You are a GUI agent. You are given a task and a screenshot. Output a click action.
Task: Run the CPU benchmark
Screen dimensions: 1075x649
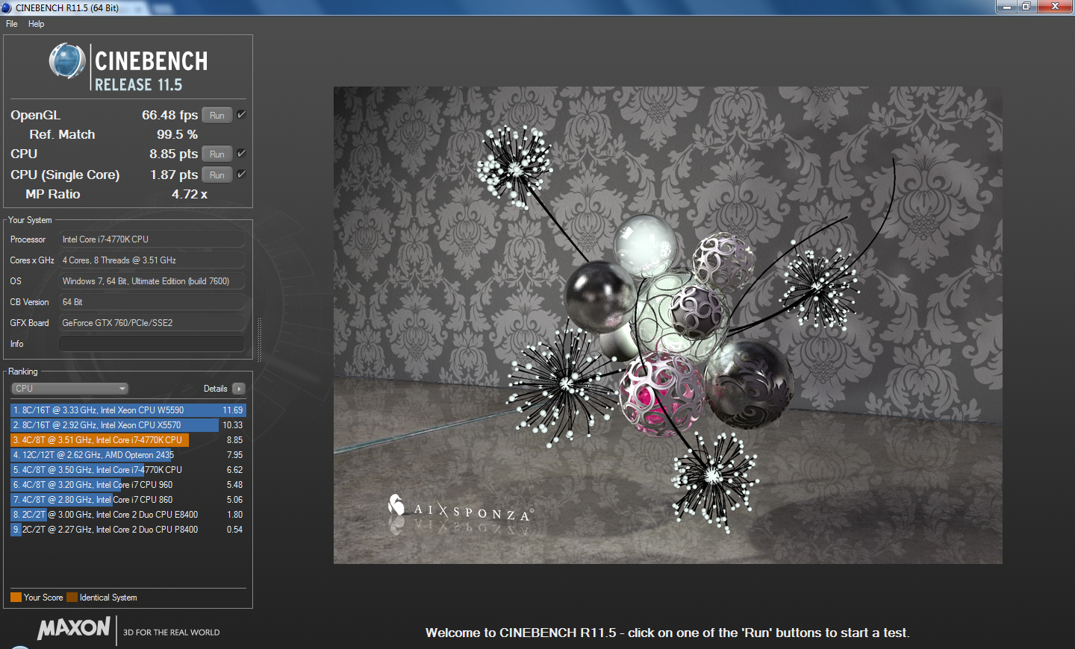tap(217, 154)
